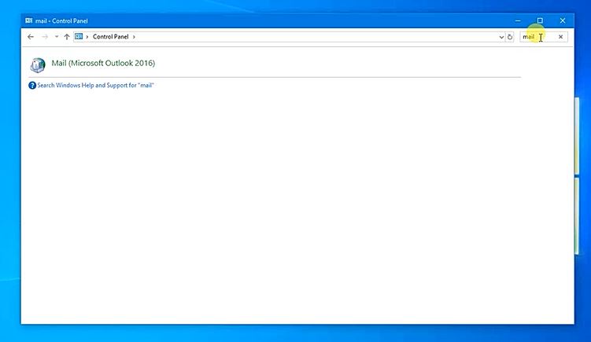
Task: Clear the search box with X
Action: tap(560, 37)
